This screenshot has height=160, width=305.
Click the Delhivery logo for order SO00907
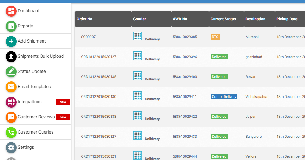point(137,36)
